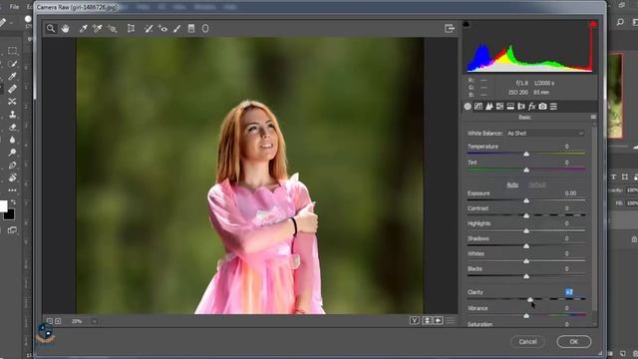Toggle full screen mode icon

click(450, 28)
